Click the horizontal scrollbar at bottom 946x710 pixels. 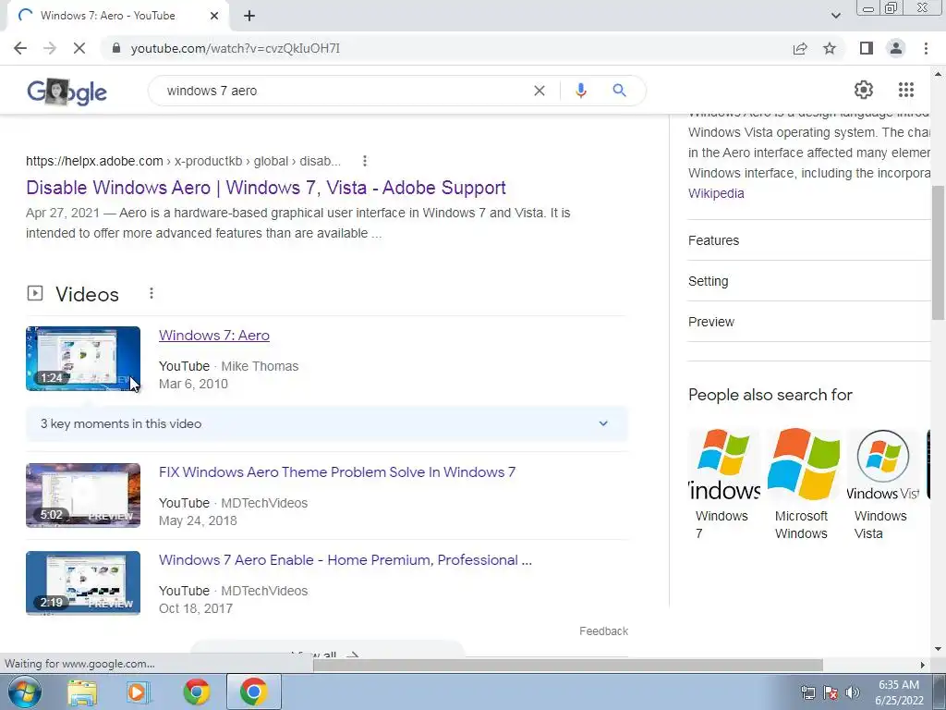(567, 665)
